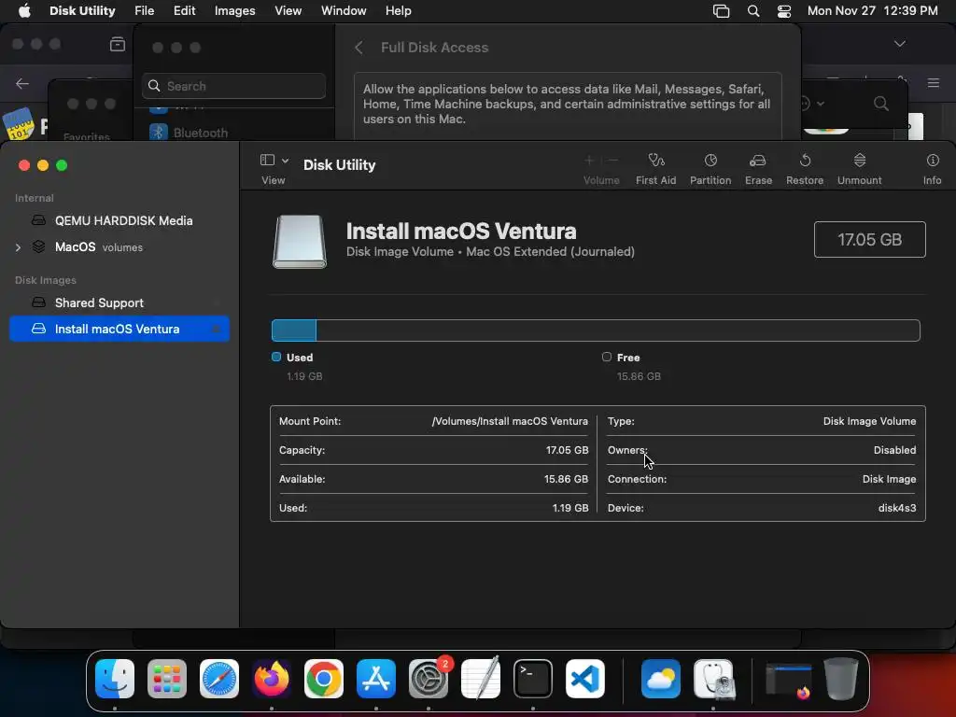Image resolution: width=956 pixels, height=717 pixels.
Task: Open TextEdit from the Dock
Action: 481,679
